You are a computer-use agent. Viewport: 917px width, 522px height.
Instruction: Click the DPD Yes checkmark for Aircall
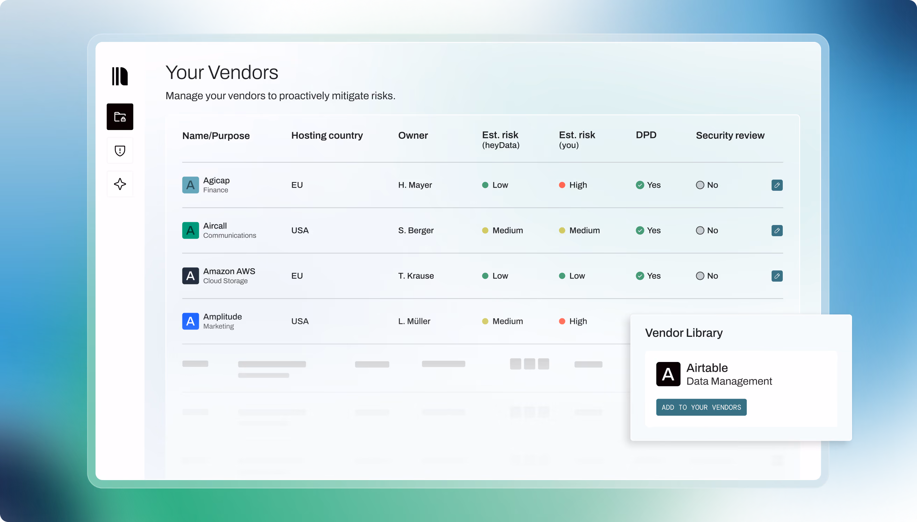click(x=640, y=231)
